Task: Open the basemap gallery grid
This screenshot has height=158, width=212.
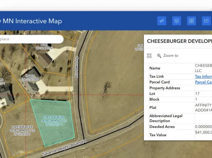Action: pyautogui.click(x=191, y=21)
